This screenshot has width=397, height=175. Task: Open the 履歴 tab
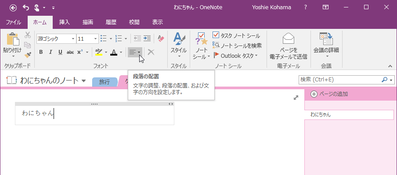pyautogui.click(x=111, y=22)
